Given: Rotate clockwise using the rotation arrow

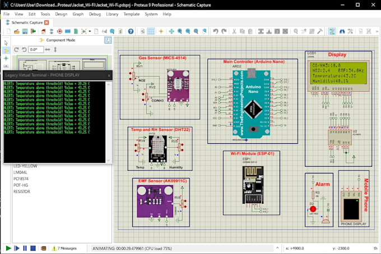Looking at the screenshot, I should (x=16, y=49).
